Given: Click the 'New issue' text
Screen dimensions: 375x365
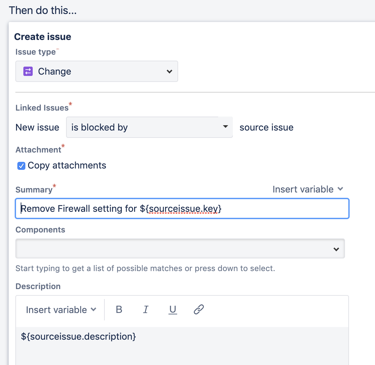Looking at the screenshot, I should click(37, 128).
